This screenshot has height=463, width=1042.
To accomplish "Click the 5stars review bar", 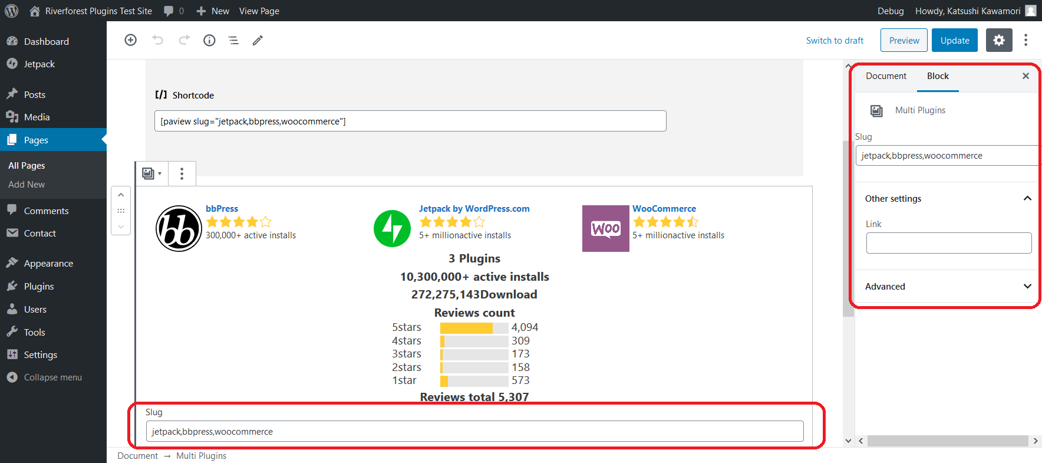I will 474,328.
